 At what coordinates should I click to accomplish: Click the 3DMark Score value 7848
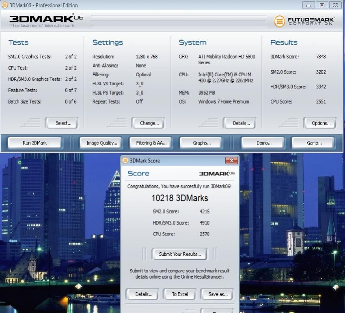pos(321,56)
